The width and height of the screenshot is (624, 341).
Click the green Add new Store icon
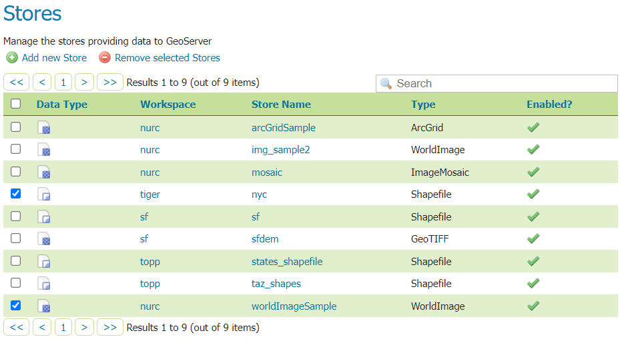point(11,58)
